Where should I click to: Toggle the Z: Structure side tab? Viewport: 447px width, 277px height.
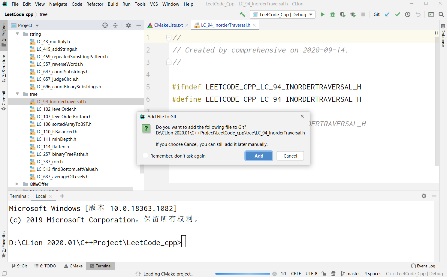tap(4, 69)
